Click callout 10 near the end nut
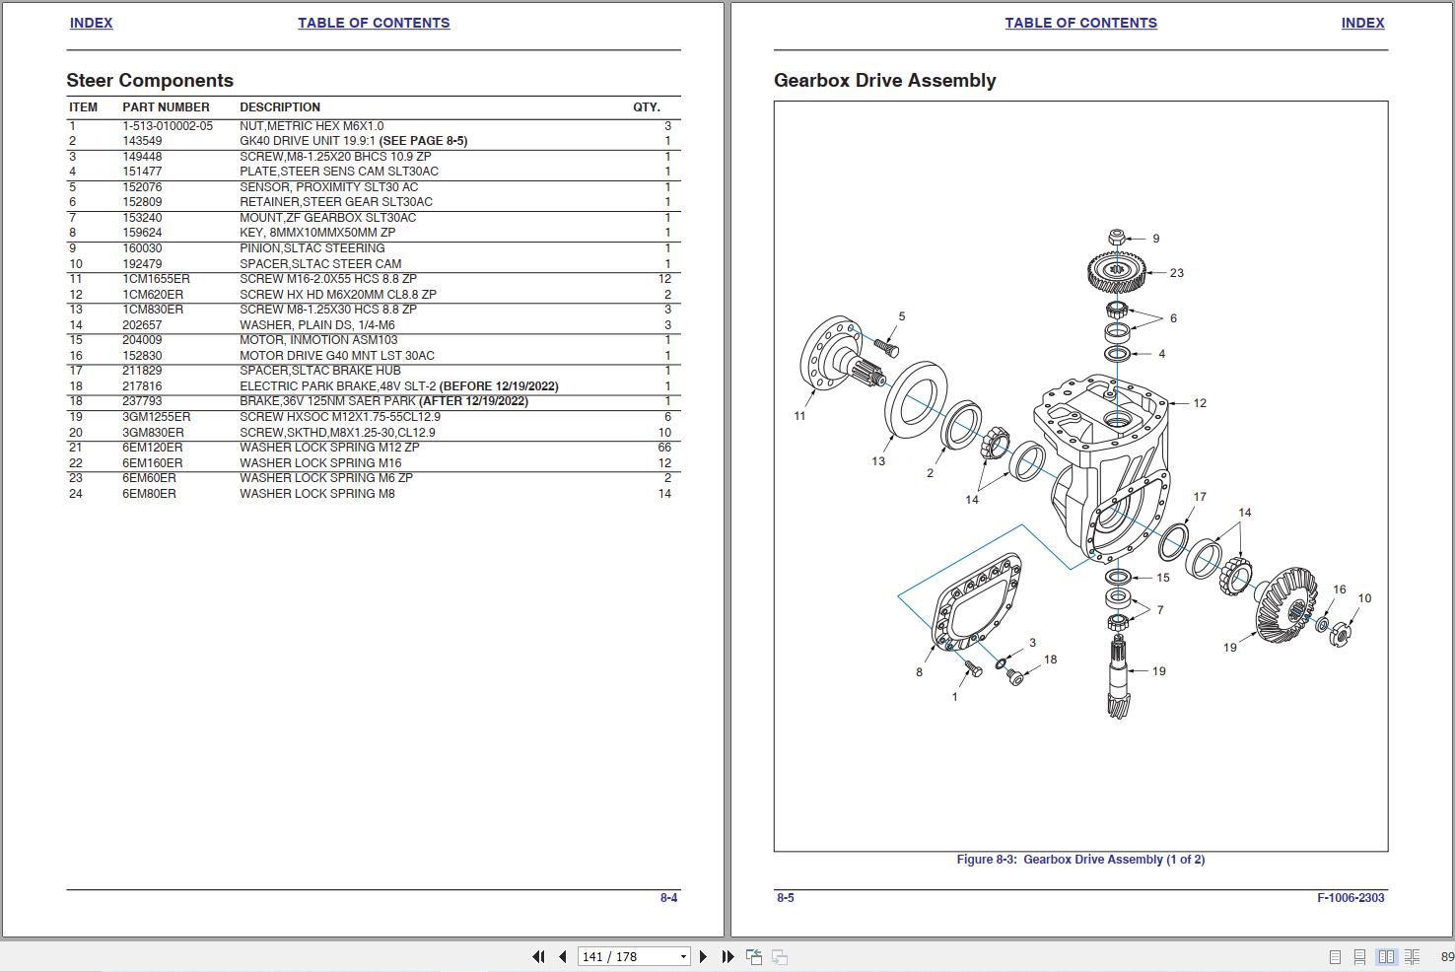Viewport: 1455px width, 972px height. (1364, 598)
